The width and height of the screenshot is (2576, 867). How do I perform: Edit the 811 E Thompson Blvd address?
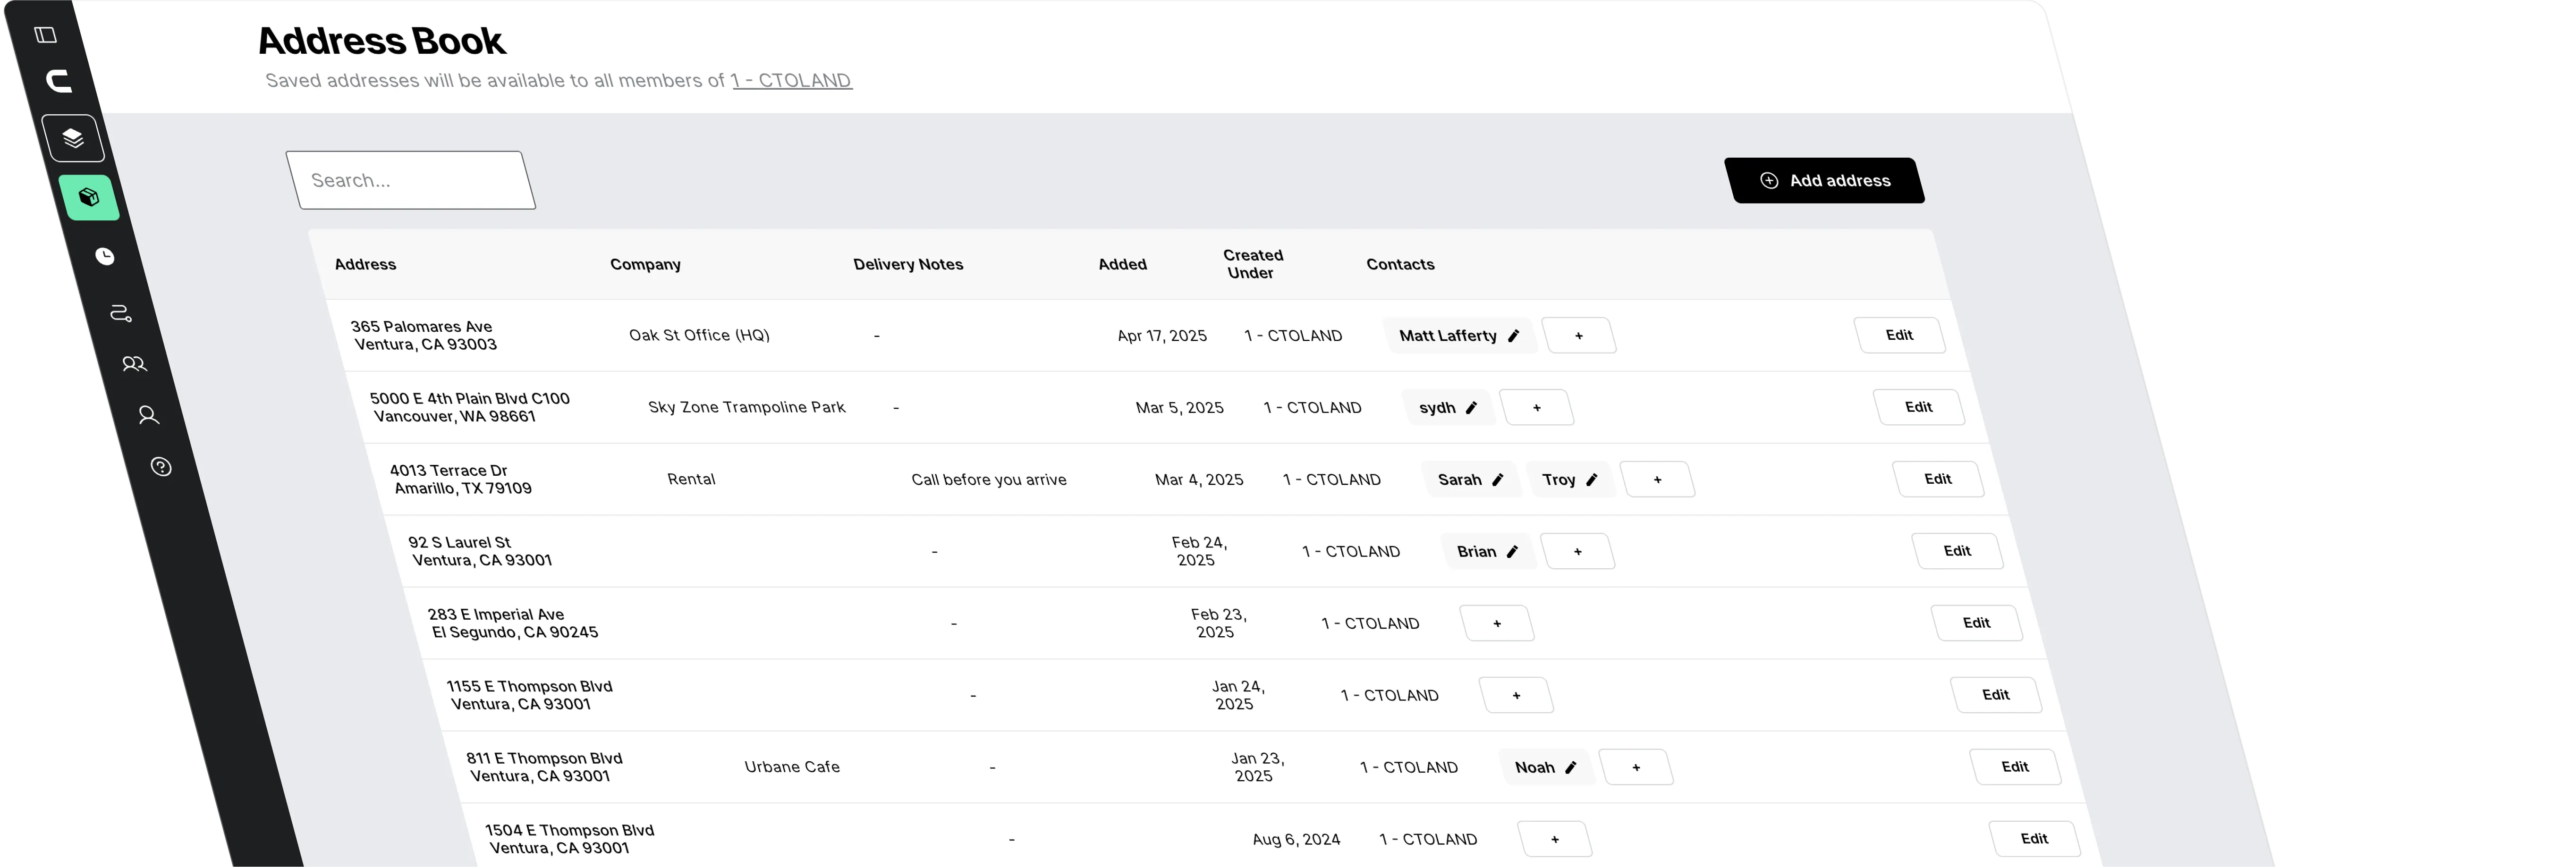2015,767
